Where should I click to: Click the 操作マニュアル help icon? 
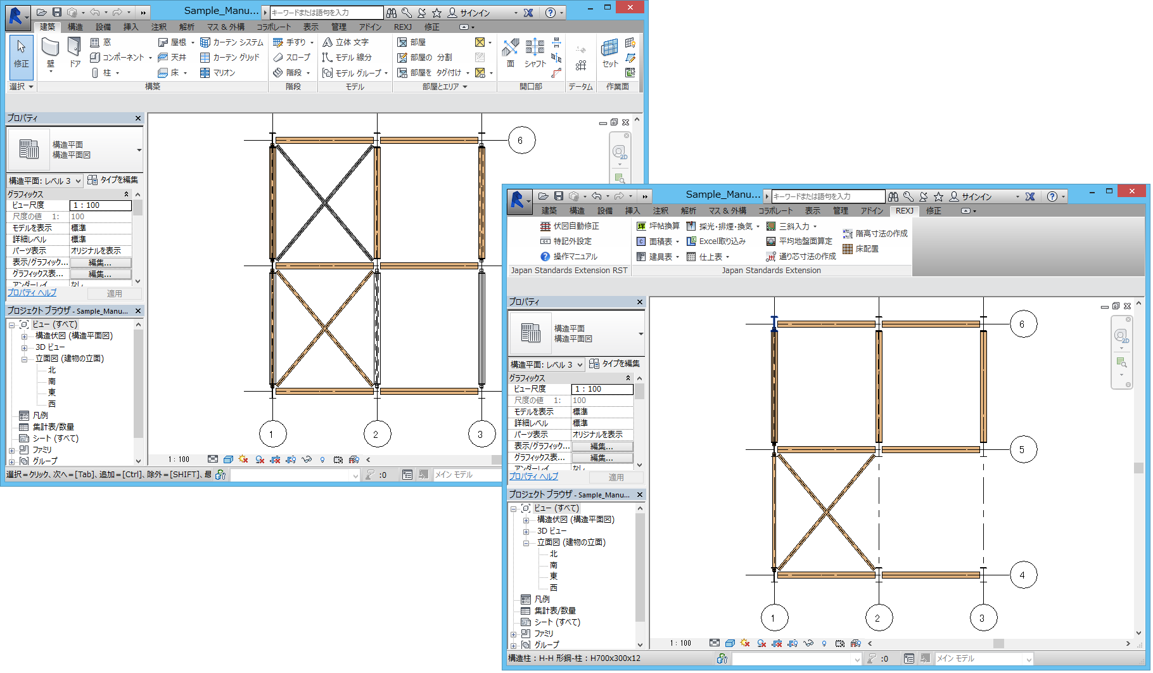(x=545, y=257)
